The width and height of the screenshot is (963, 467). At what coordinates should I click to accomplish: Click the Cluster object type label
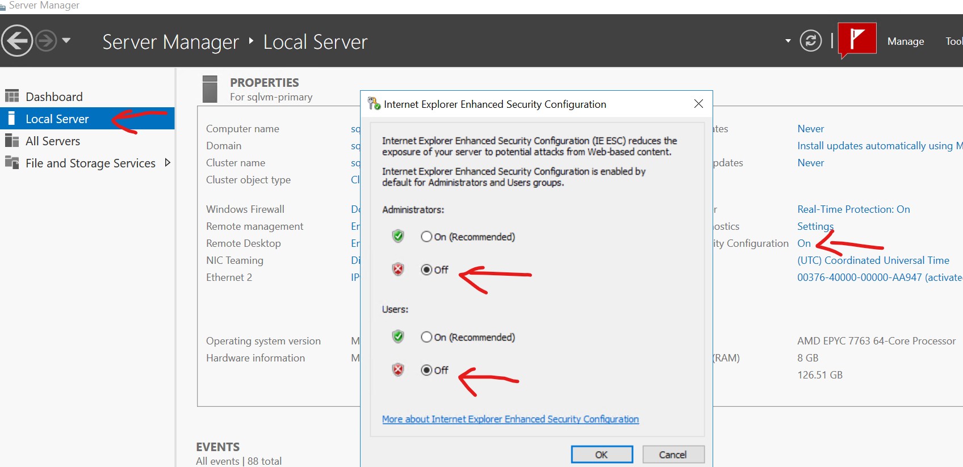click(x=248, y=180)
